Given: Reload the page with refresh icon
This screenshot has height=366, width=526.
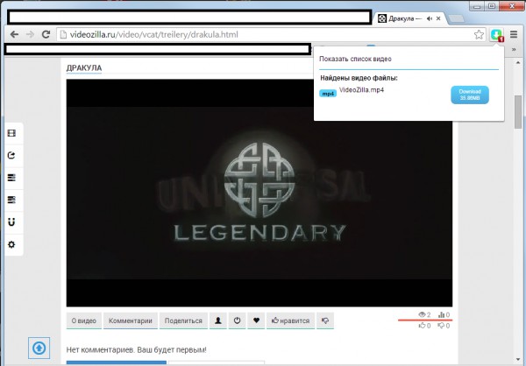Looking at the screenshot, I should (46, 34).
